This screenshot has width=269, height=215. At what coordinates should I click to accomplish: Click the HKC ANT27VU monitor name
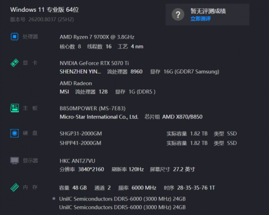(77, 161)
